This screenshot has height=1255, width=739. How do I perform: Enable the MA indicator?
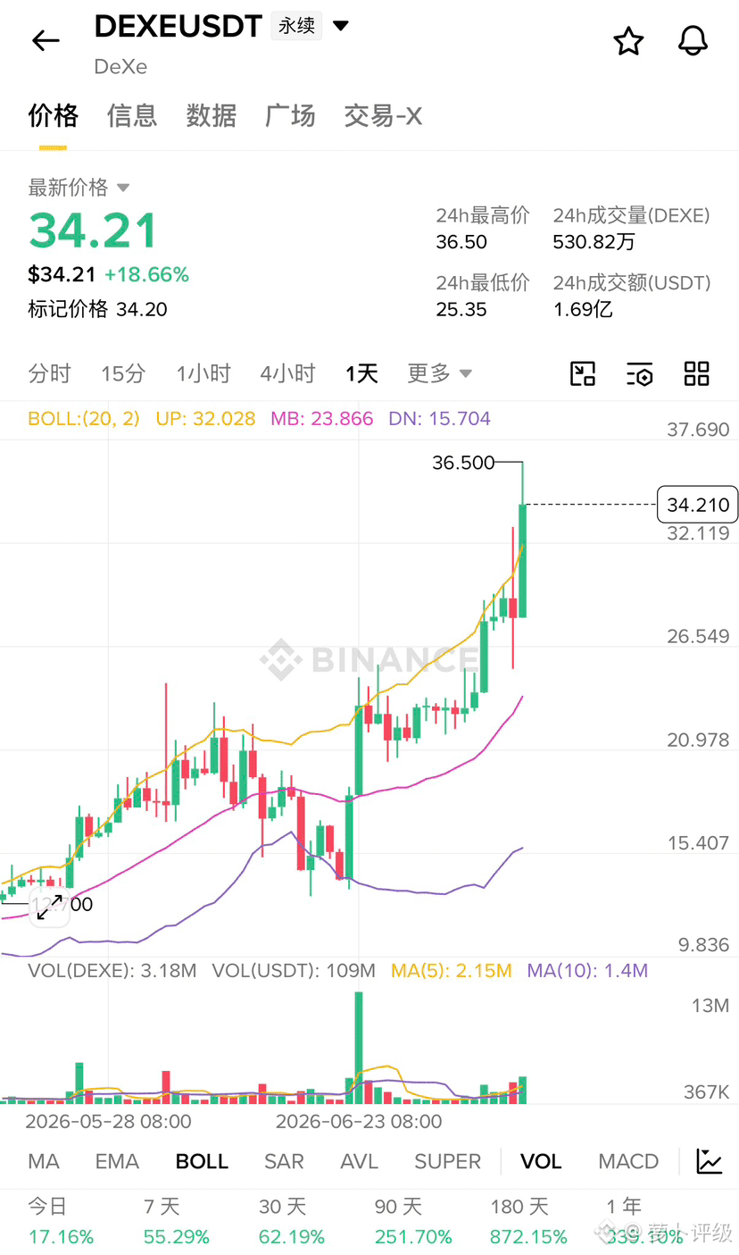44,1161
